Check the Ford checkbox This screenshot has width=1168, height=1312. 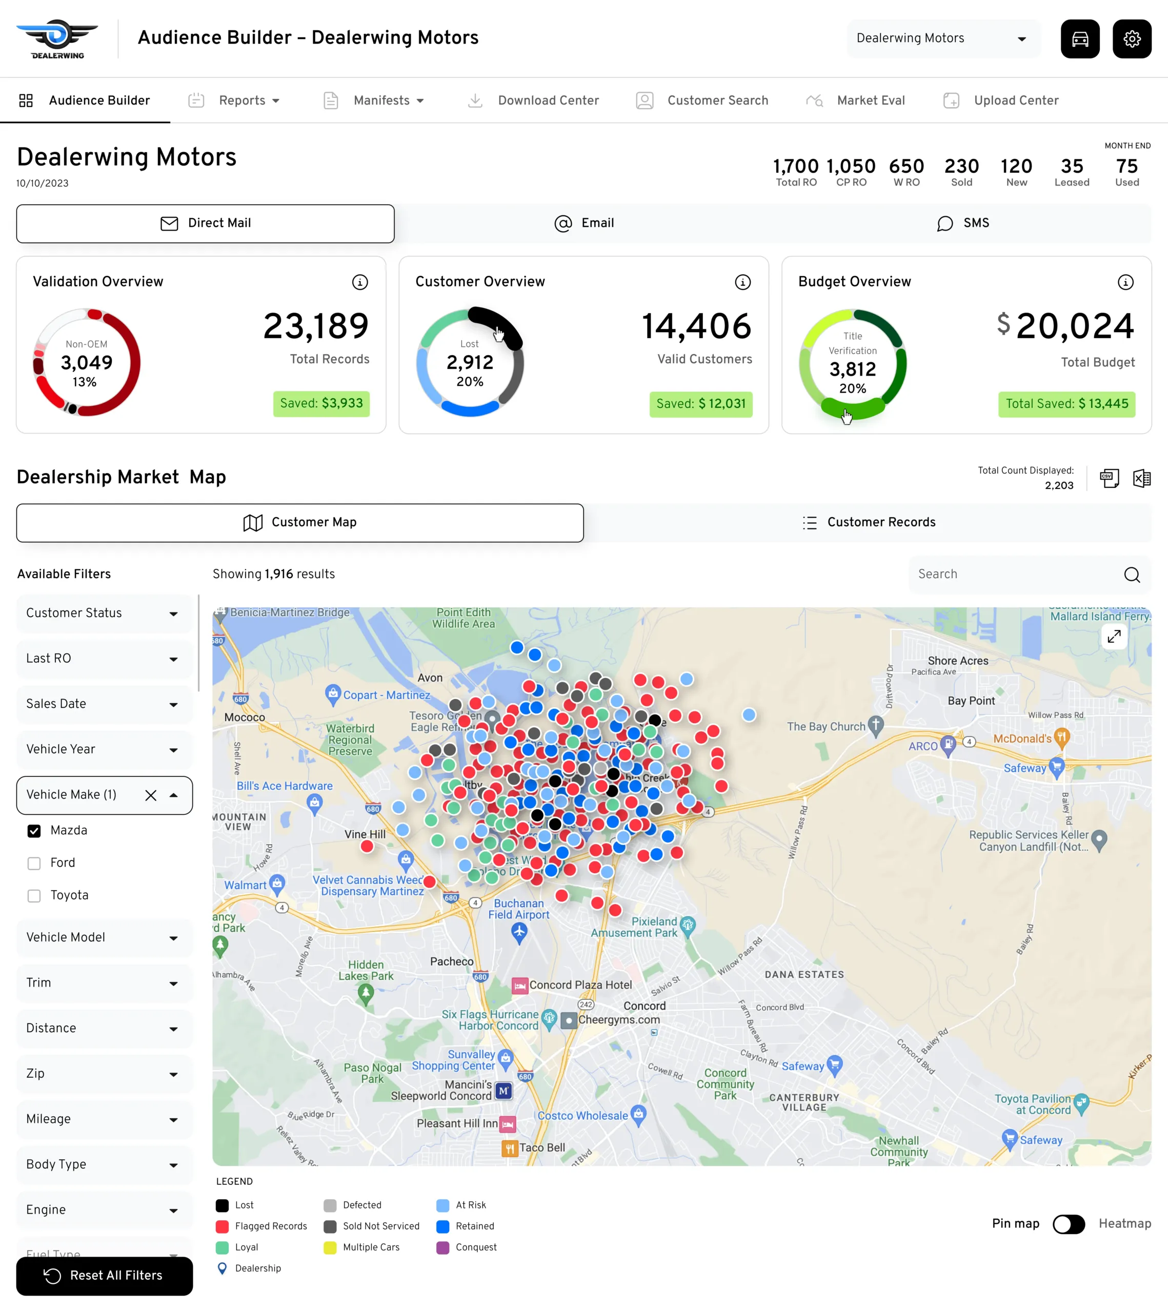pos(34,864)
